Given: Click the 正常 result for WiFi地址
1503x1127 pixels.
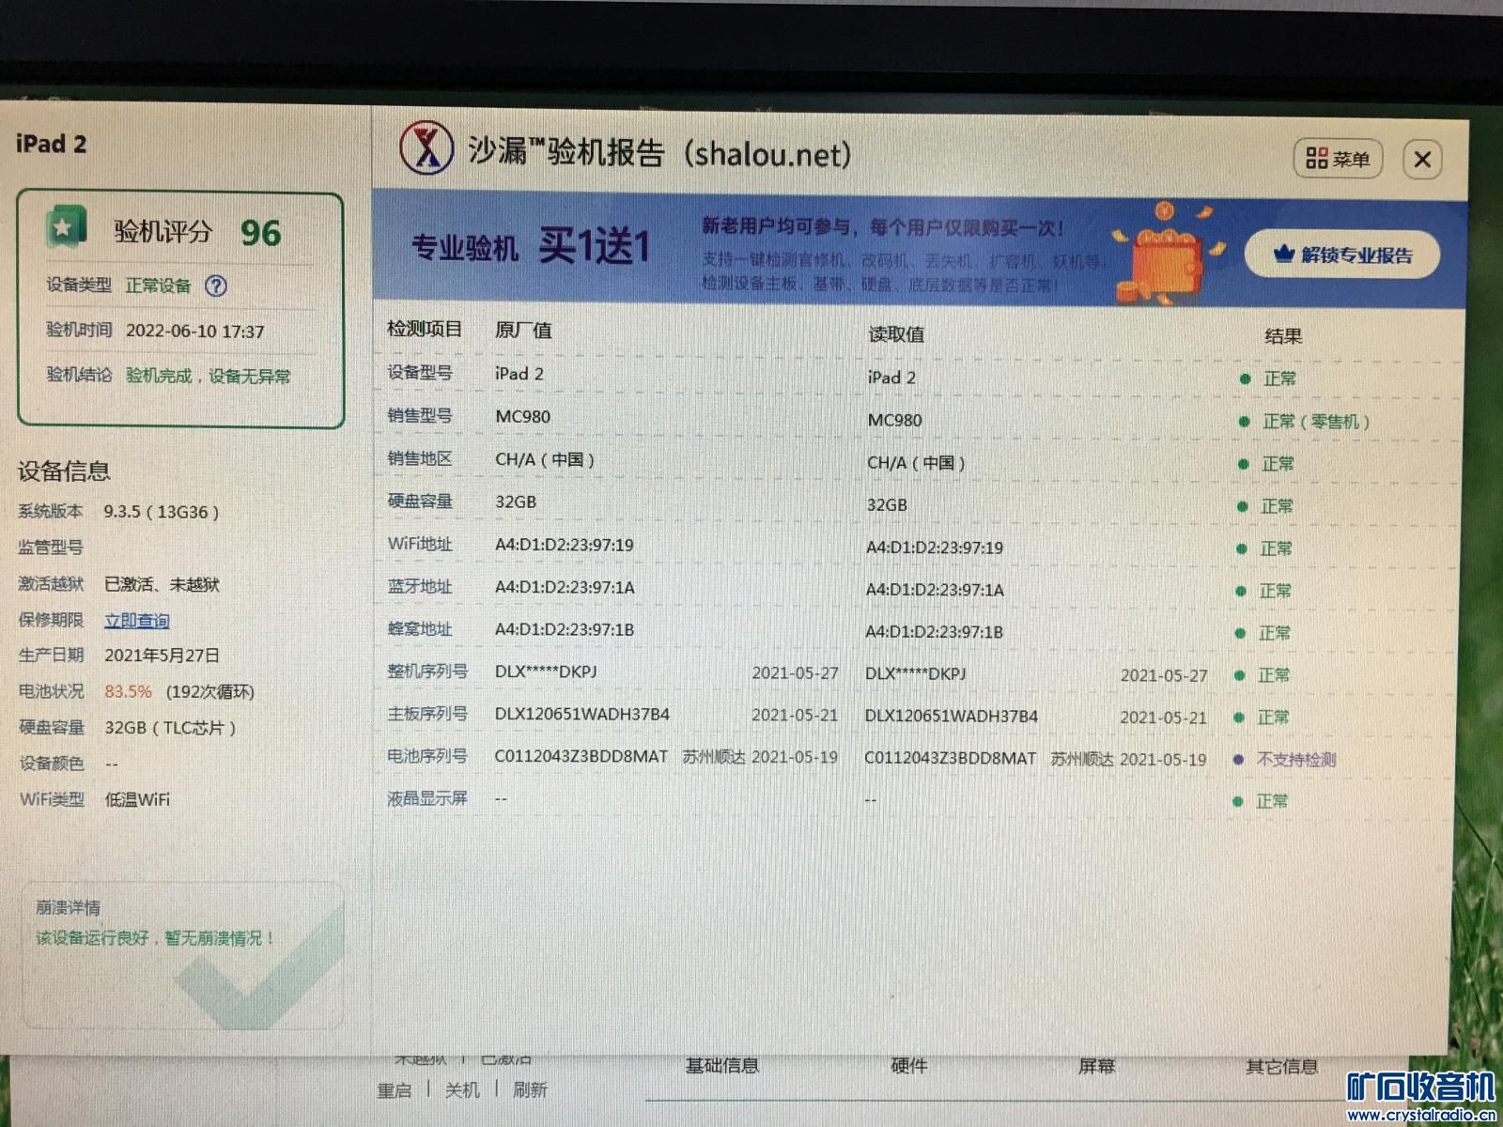Looking at the screenshot, I should click(x=1276, y=548).
